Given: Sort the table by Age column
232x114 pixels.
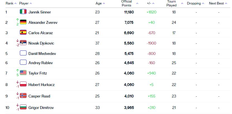Looking at the screenshot, I should coord(100,3).
